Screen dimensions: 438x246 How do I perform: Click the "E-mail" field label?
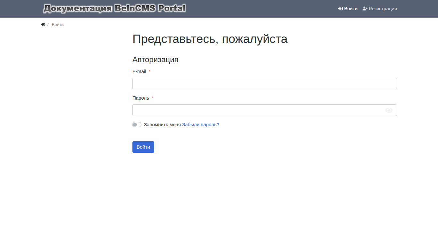click(x=139, y=71)
